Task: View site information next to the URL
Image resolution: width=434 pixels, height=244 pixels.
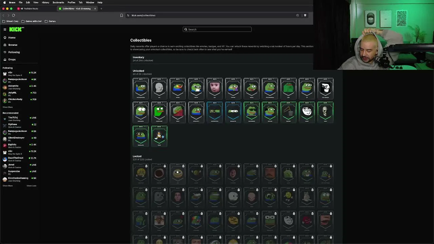Action: 128,15
